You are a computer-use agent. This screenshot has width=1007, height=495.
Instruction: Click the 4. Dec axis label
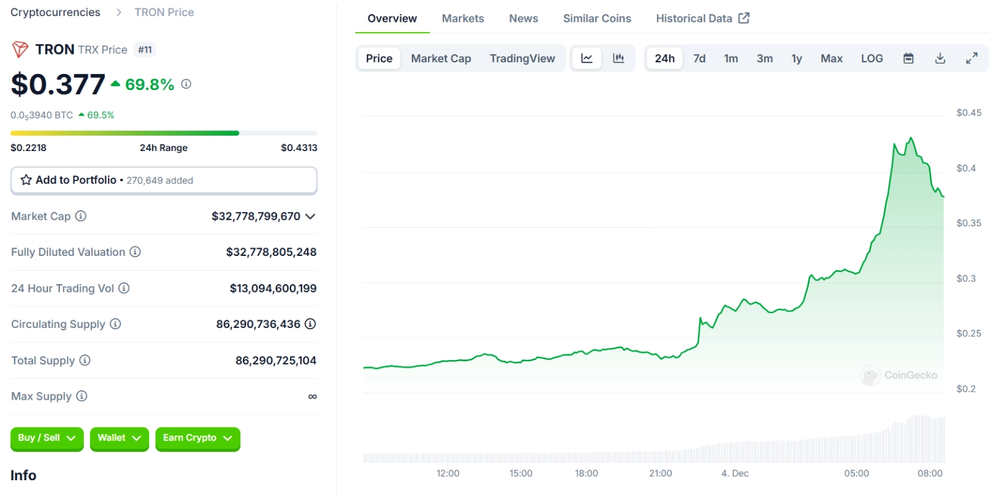coord(735,474)
